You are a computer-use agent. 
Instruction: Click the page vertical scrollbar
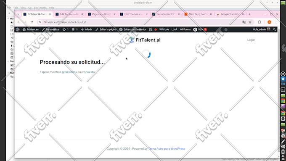tap(278, 91)
